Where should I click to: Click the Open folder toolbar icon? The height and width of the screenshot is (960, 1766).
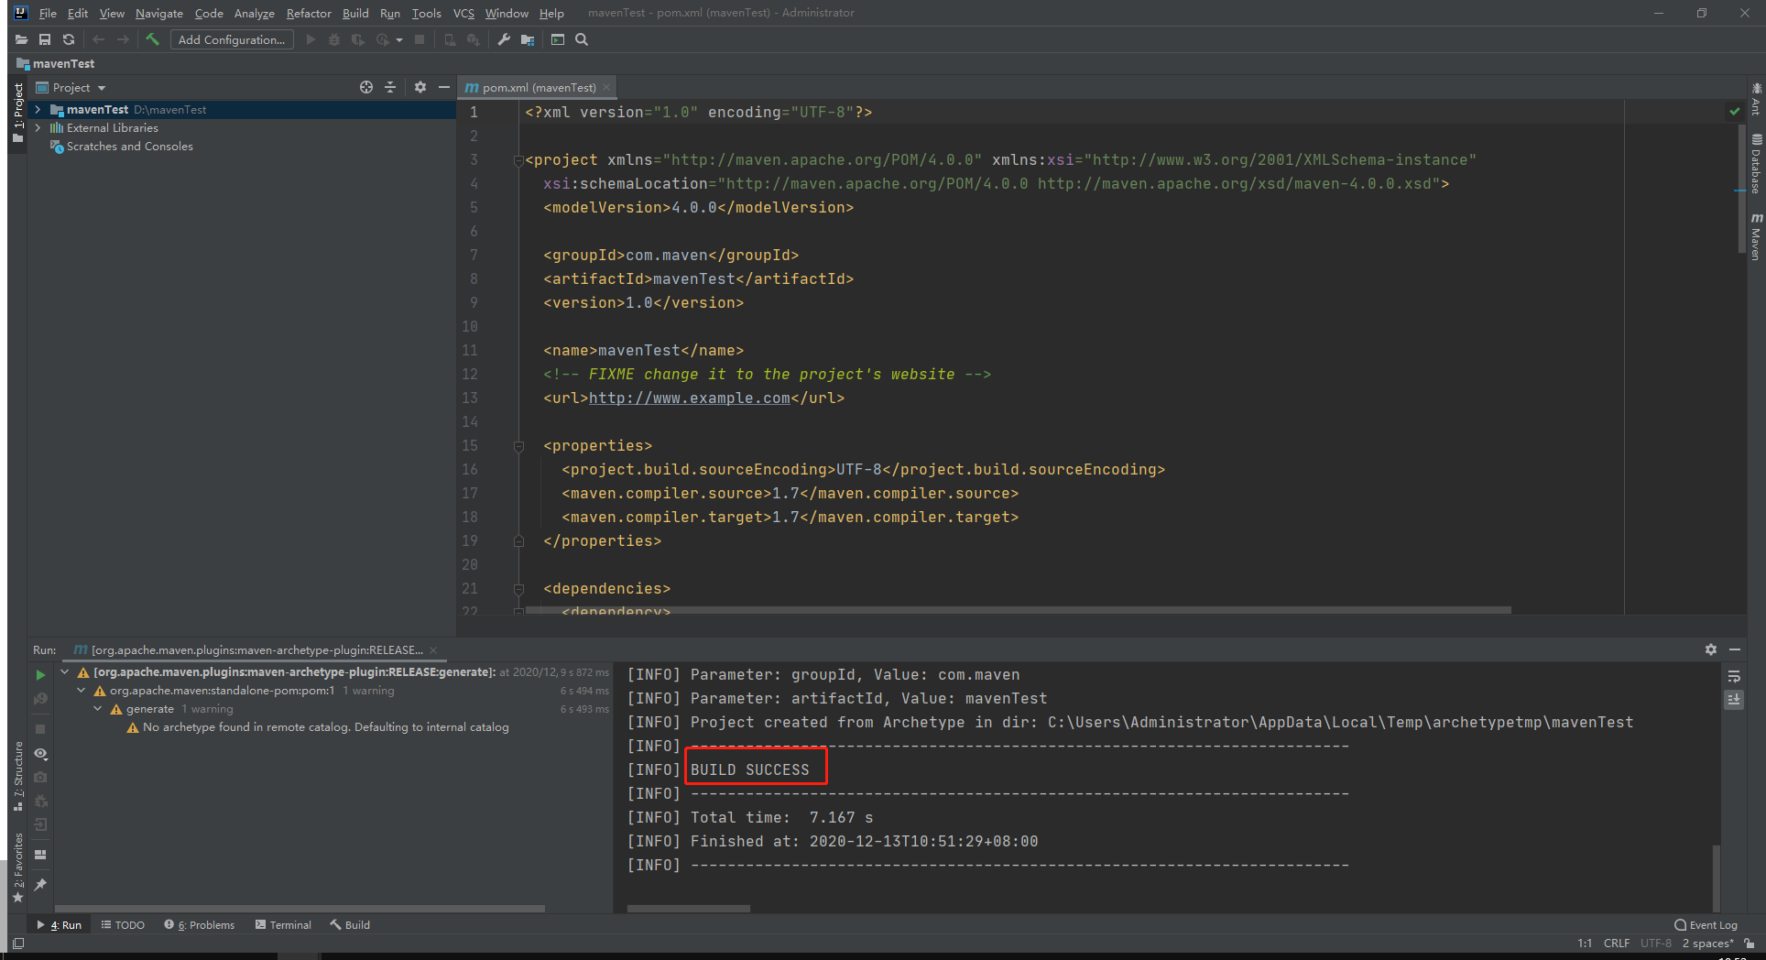21,39
